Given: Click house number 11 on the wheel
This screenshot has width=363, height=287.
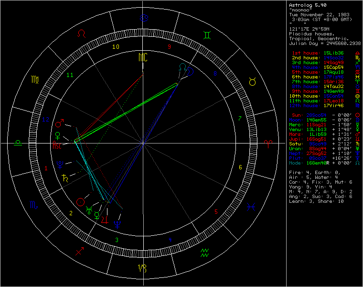Looking at the screenshot, I should [70, 75].
